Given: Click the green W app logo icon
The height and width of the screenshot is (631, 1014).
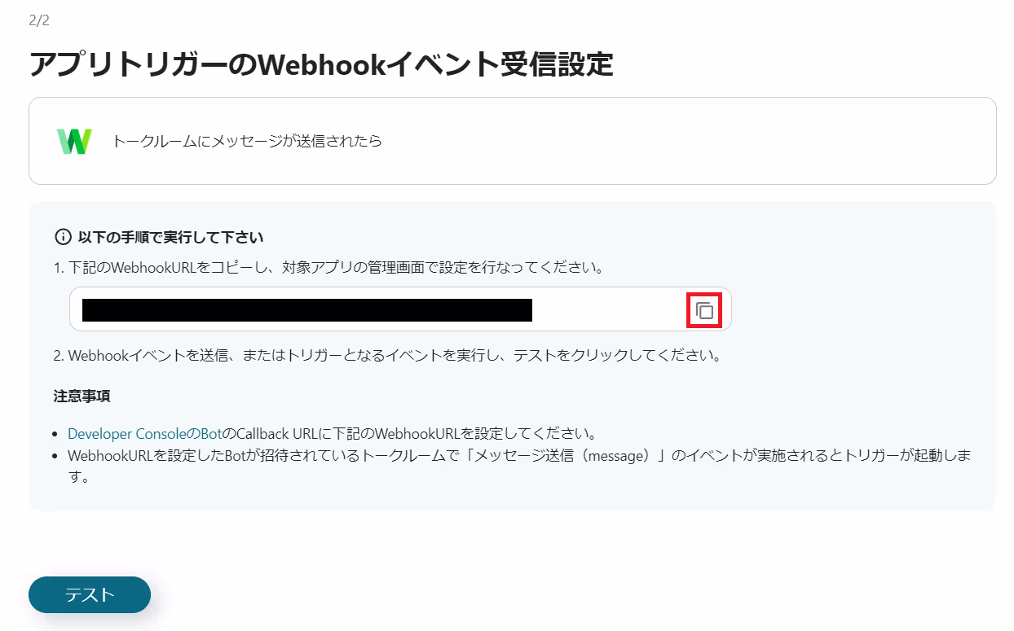Looking at the screenshot, I should pyautogui.click(x=74, y=142).
